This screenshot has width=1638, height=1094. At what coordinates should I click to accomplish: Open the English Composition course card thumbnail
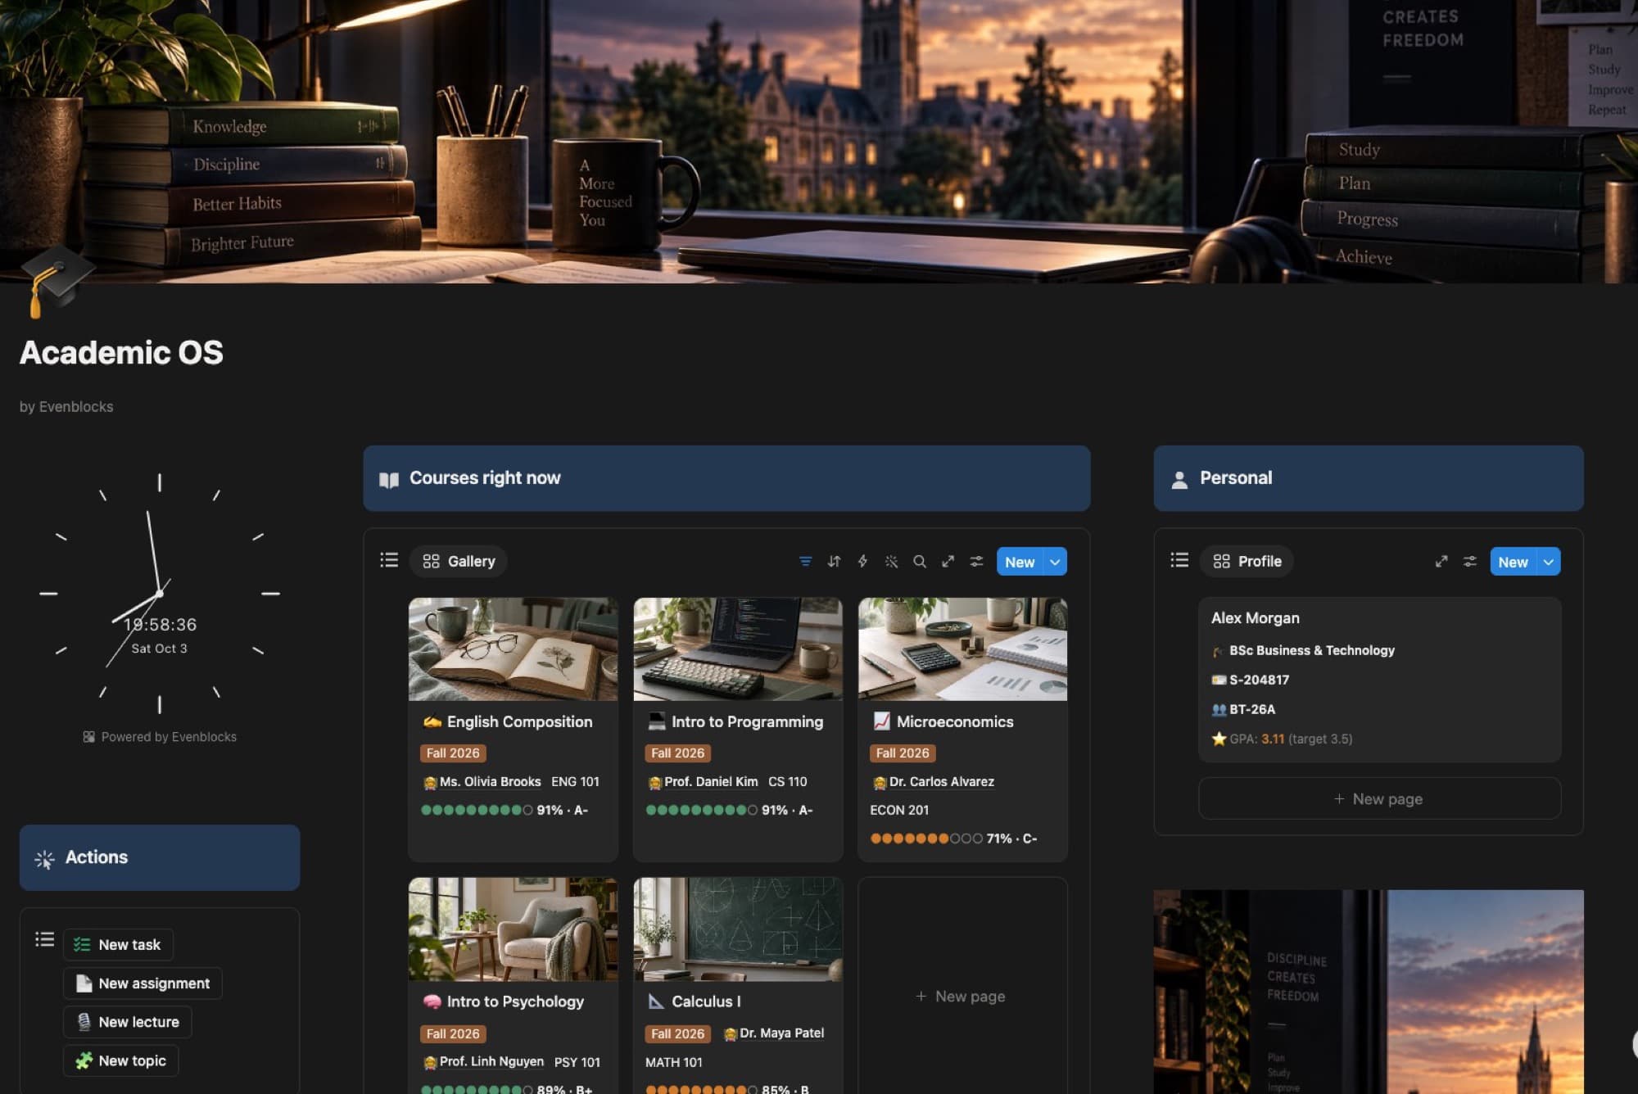(513, 649)
